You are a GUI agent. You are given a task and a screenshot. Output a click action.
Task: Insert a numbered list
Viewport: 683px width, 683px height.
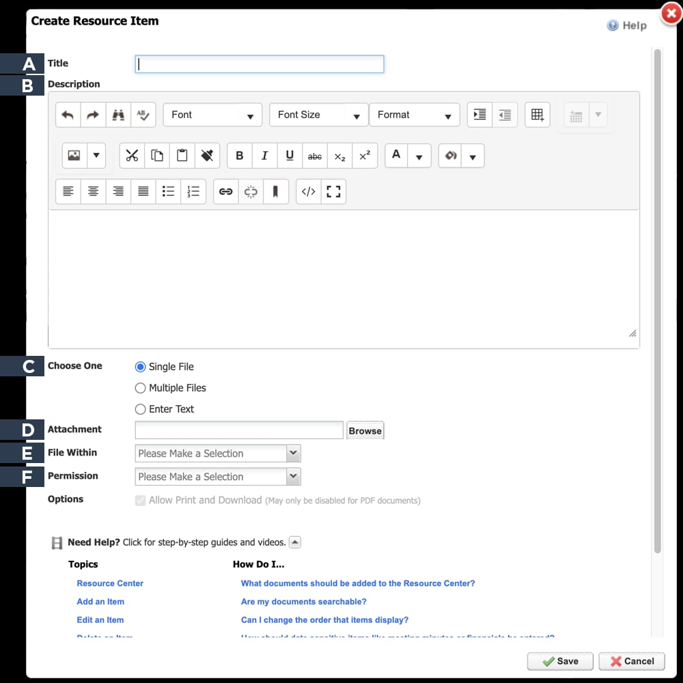click(x=193, y=191)
